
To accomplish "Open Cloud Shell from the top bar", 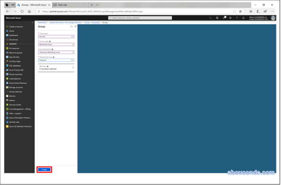I will pyautogui.click(x=211, y=18).
